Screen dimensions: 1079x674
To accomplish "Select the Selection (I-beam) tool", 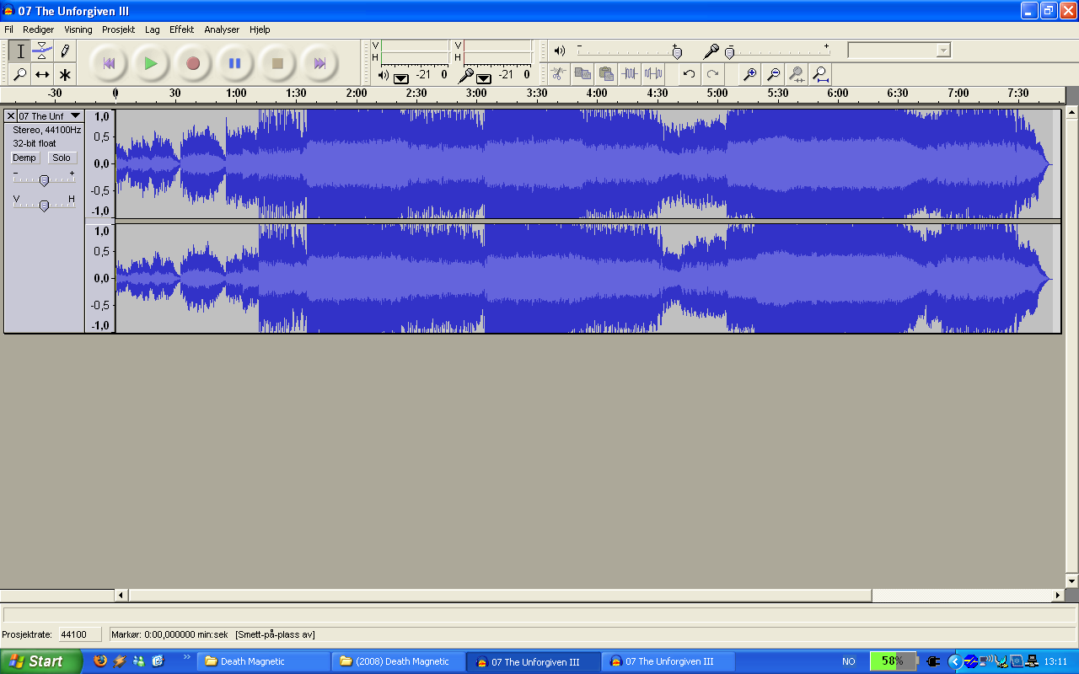I will pyautogui.click(x=20, y=51).
